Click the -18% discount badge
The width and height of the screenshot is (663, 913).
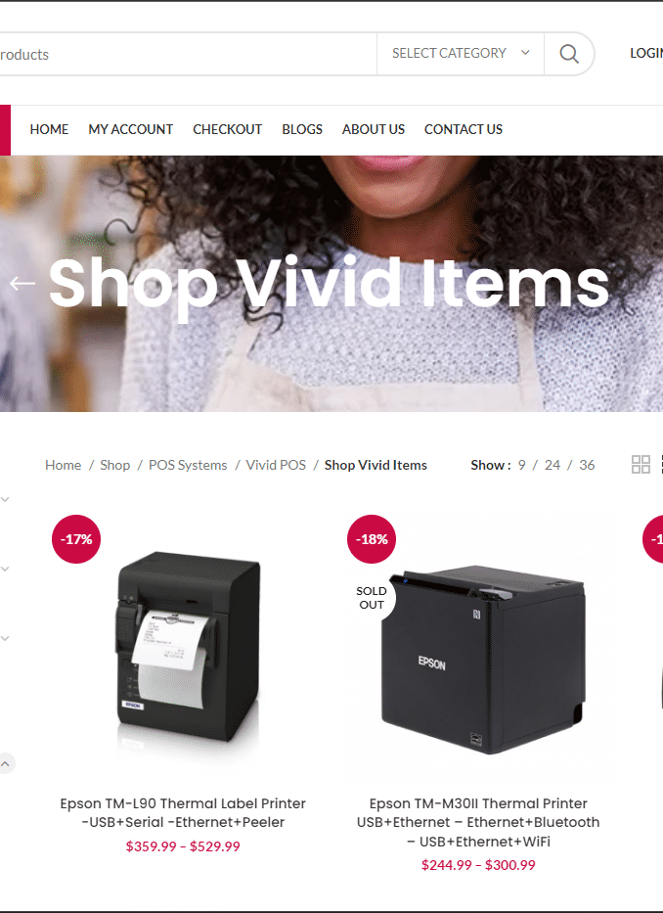click(x=372, y=538)
